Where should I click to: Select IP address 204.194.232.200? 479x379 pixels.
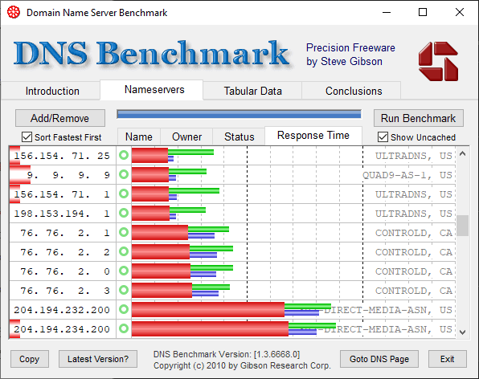tap(62, 310)
